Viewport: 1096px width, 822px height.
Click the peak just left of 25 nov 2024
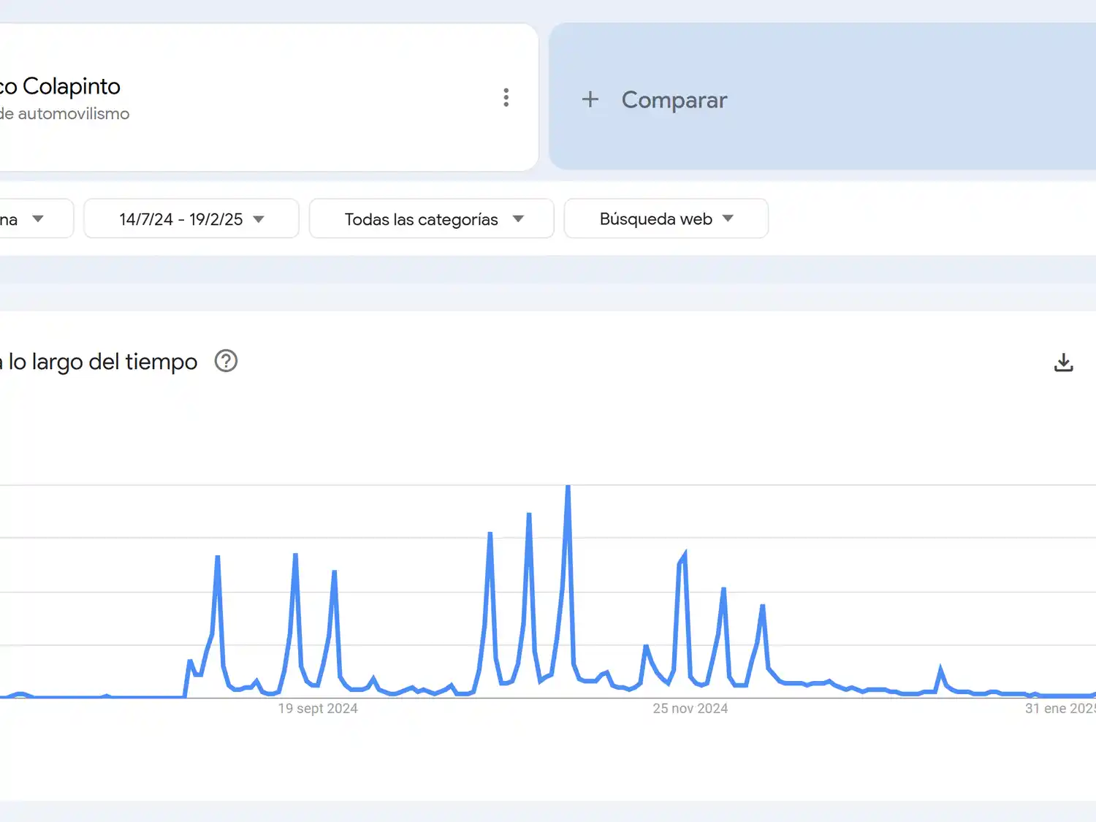click(684, 554)
